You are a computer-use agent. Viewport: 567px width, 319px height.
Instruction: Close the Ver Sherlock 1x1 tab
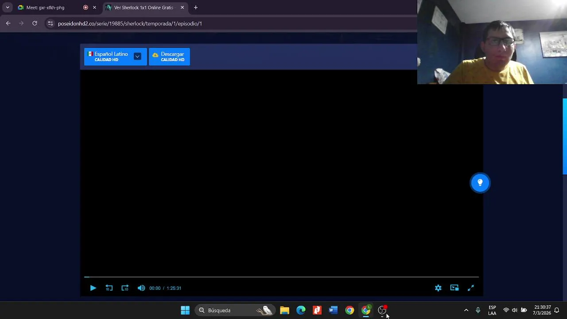pyautogui.click(x=182, y=8)
